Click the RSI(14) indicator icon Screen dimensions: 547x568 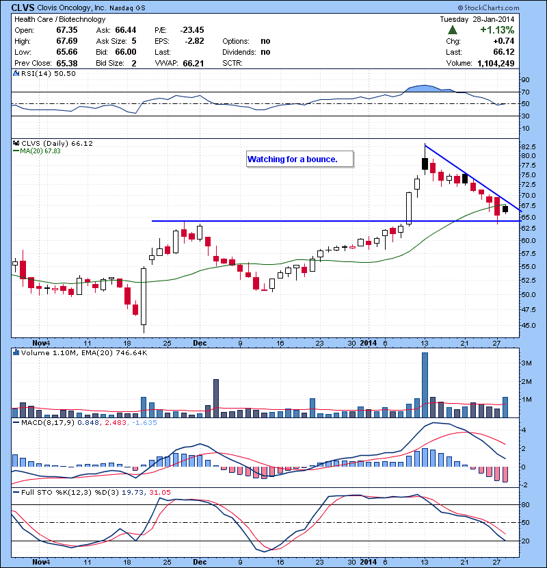click(16, 73)
